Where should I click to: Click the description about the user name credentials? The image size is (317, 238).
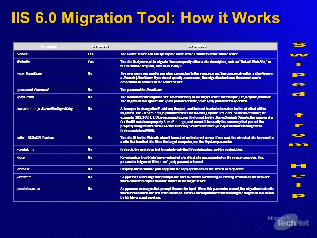[197, 78]
